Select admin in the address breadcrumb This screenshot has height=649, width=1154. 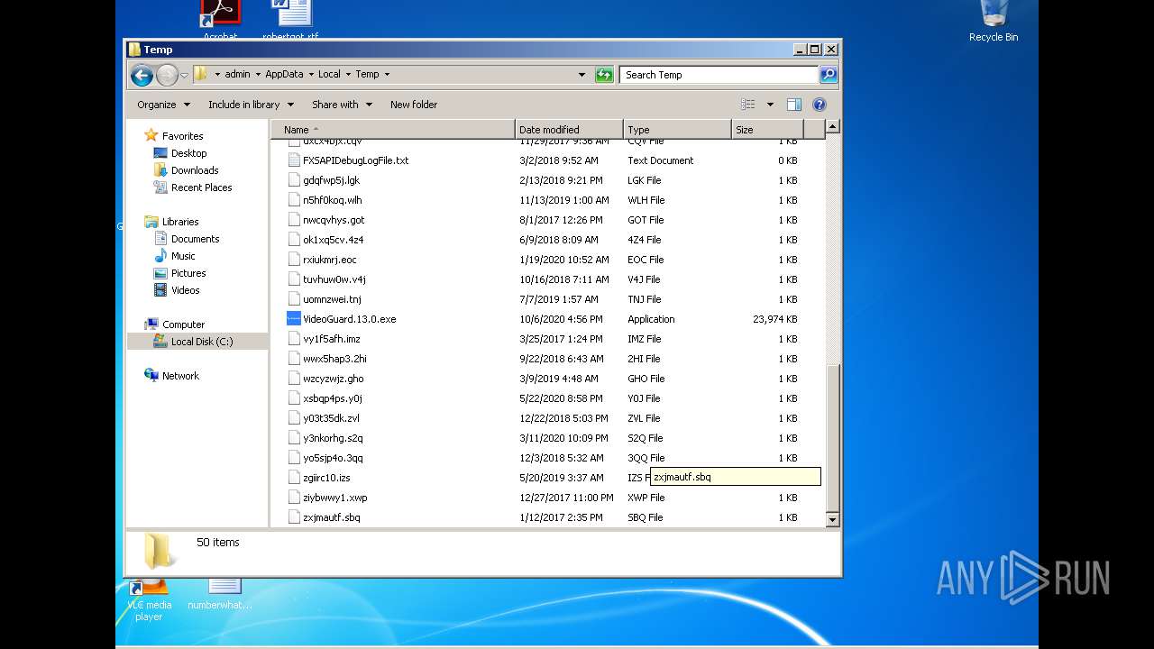pyautogui.click(x=237, y=74)
